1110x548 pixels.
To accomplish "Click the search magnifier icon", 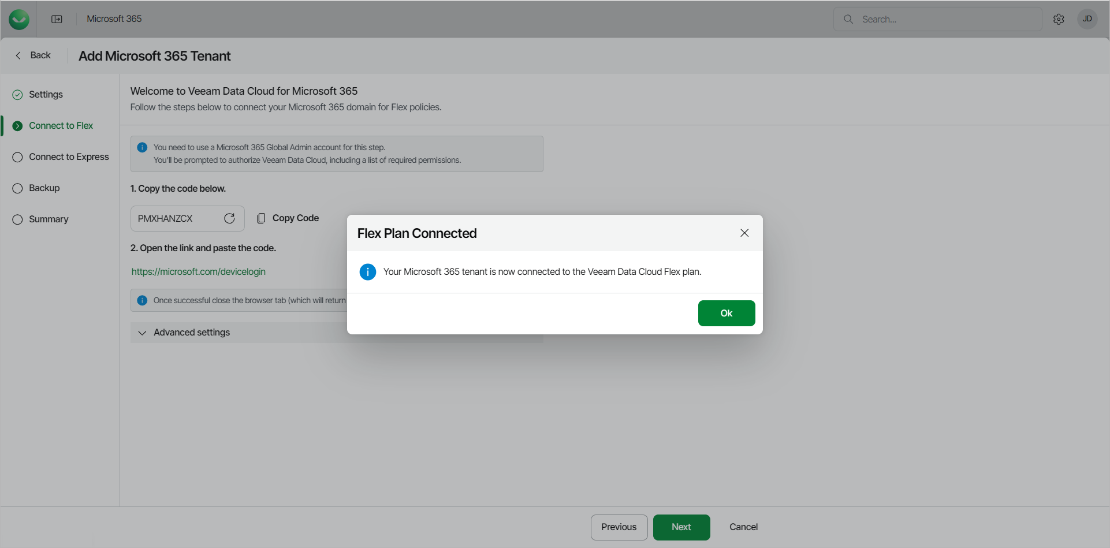I will click(x=848, y=19).
